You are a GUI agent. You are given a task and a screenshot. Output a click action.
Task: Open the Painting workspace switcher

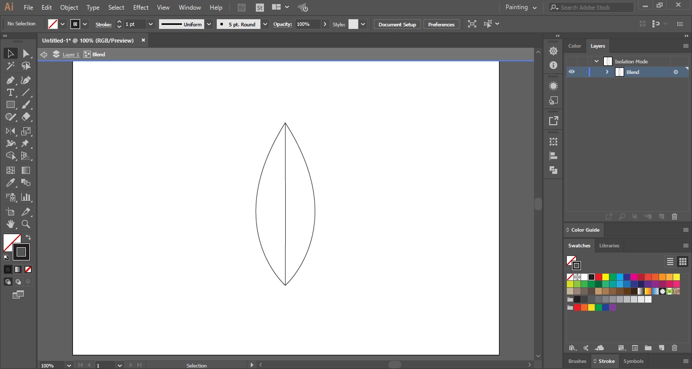521,8
